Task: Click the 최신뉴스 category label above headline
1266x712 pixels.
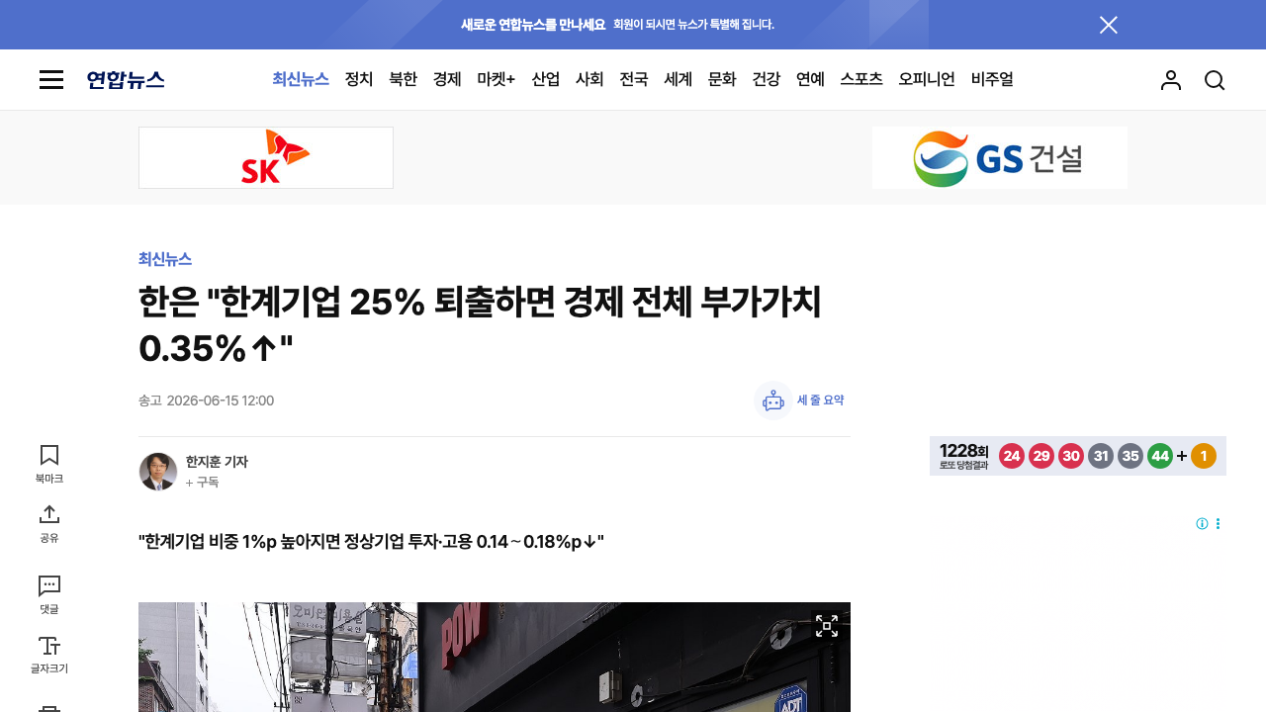Action: (x=165, y=259)
